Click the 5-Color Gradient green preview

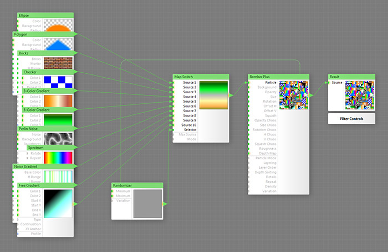pos(58,120)
